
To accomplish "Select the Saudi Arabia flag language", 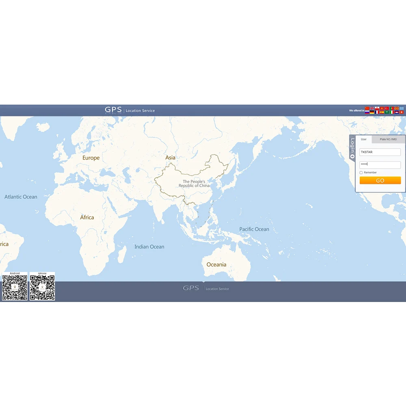I will coord(387,112).
